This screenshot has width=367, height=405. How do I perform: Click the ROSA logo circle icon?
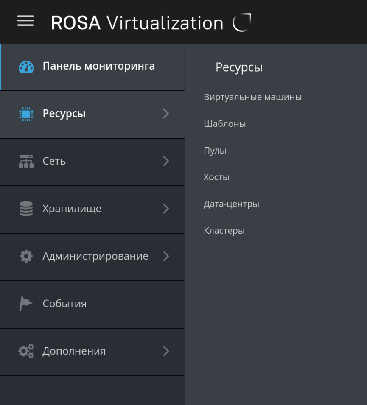click(242, 22)
